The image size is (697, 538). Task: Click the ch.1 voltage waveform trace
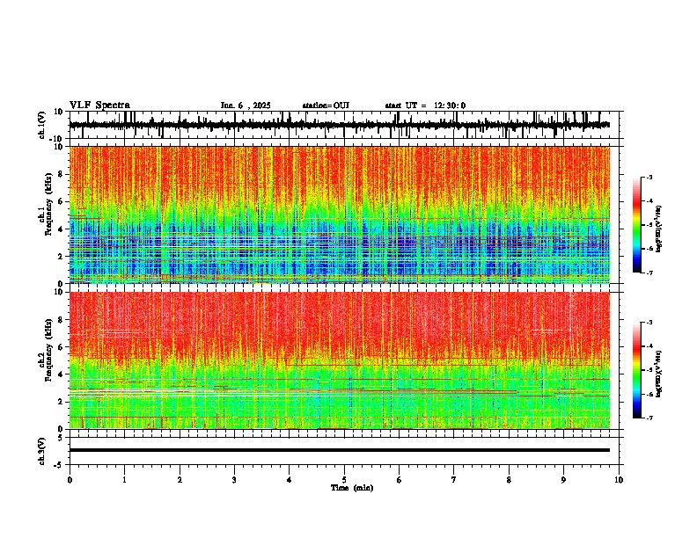coord(339,125)
